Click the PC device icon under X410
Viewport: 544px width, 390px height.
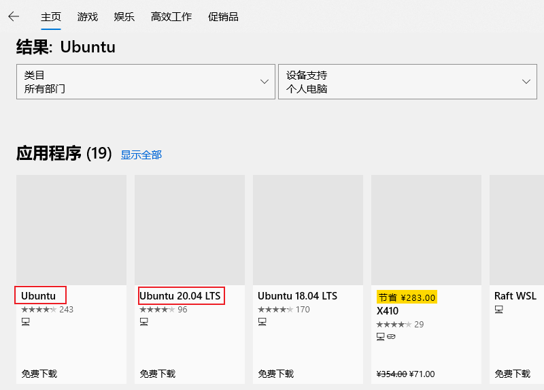381,336
